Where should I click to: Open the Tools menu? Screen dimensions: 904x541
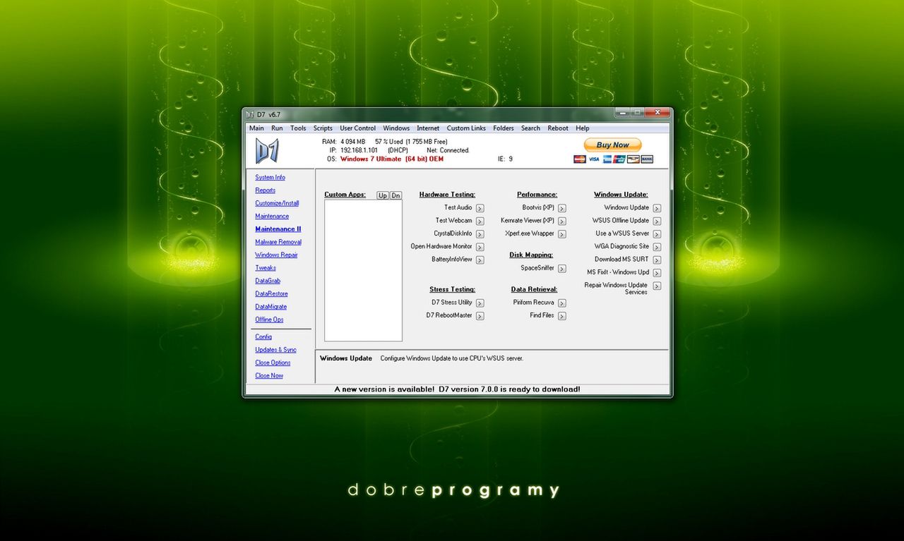(298, 128)
